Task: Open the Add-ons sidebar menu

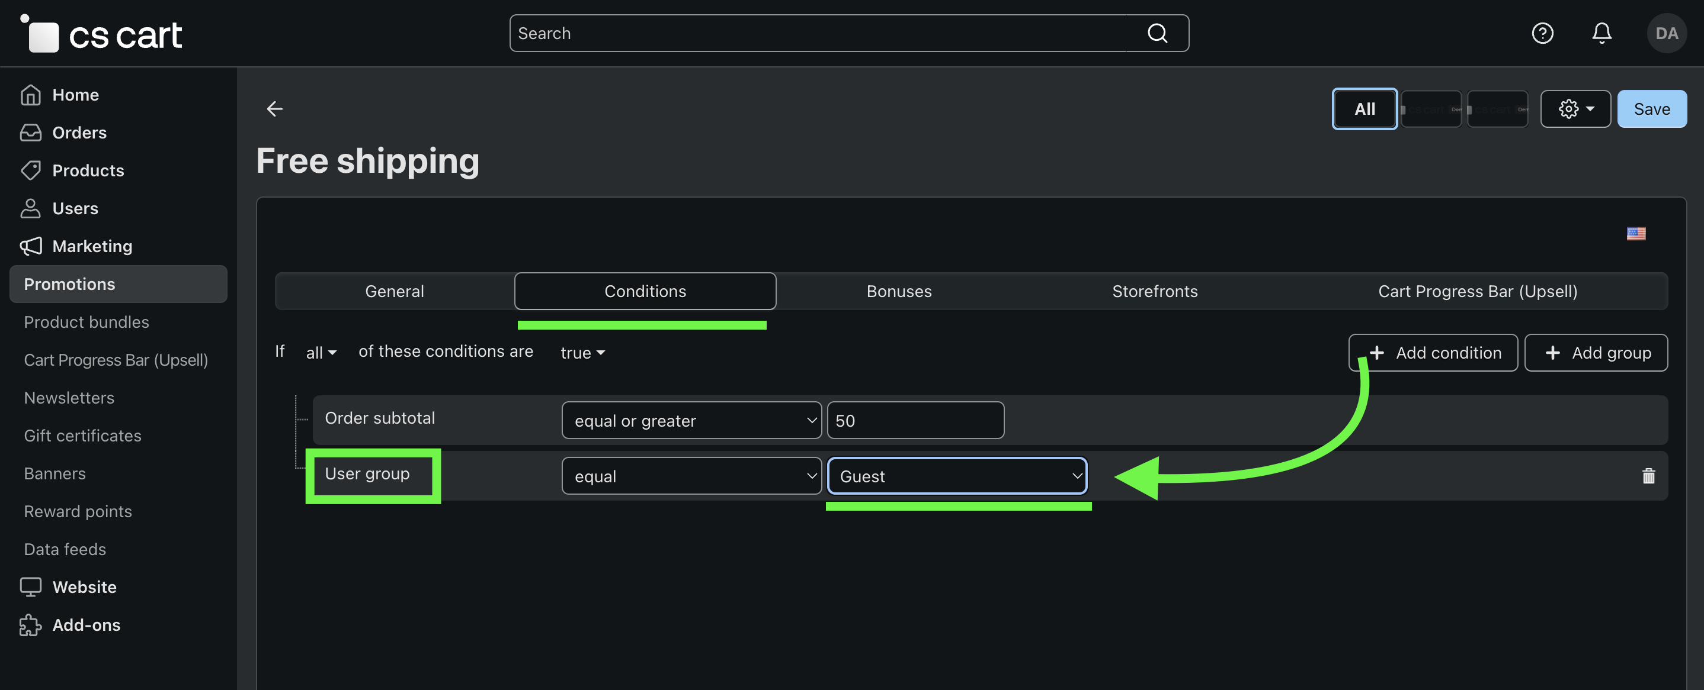Action: point(86,624)
